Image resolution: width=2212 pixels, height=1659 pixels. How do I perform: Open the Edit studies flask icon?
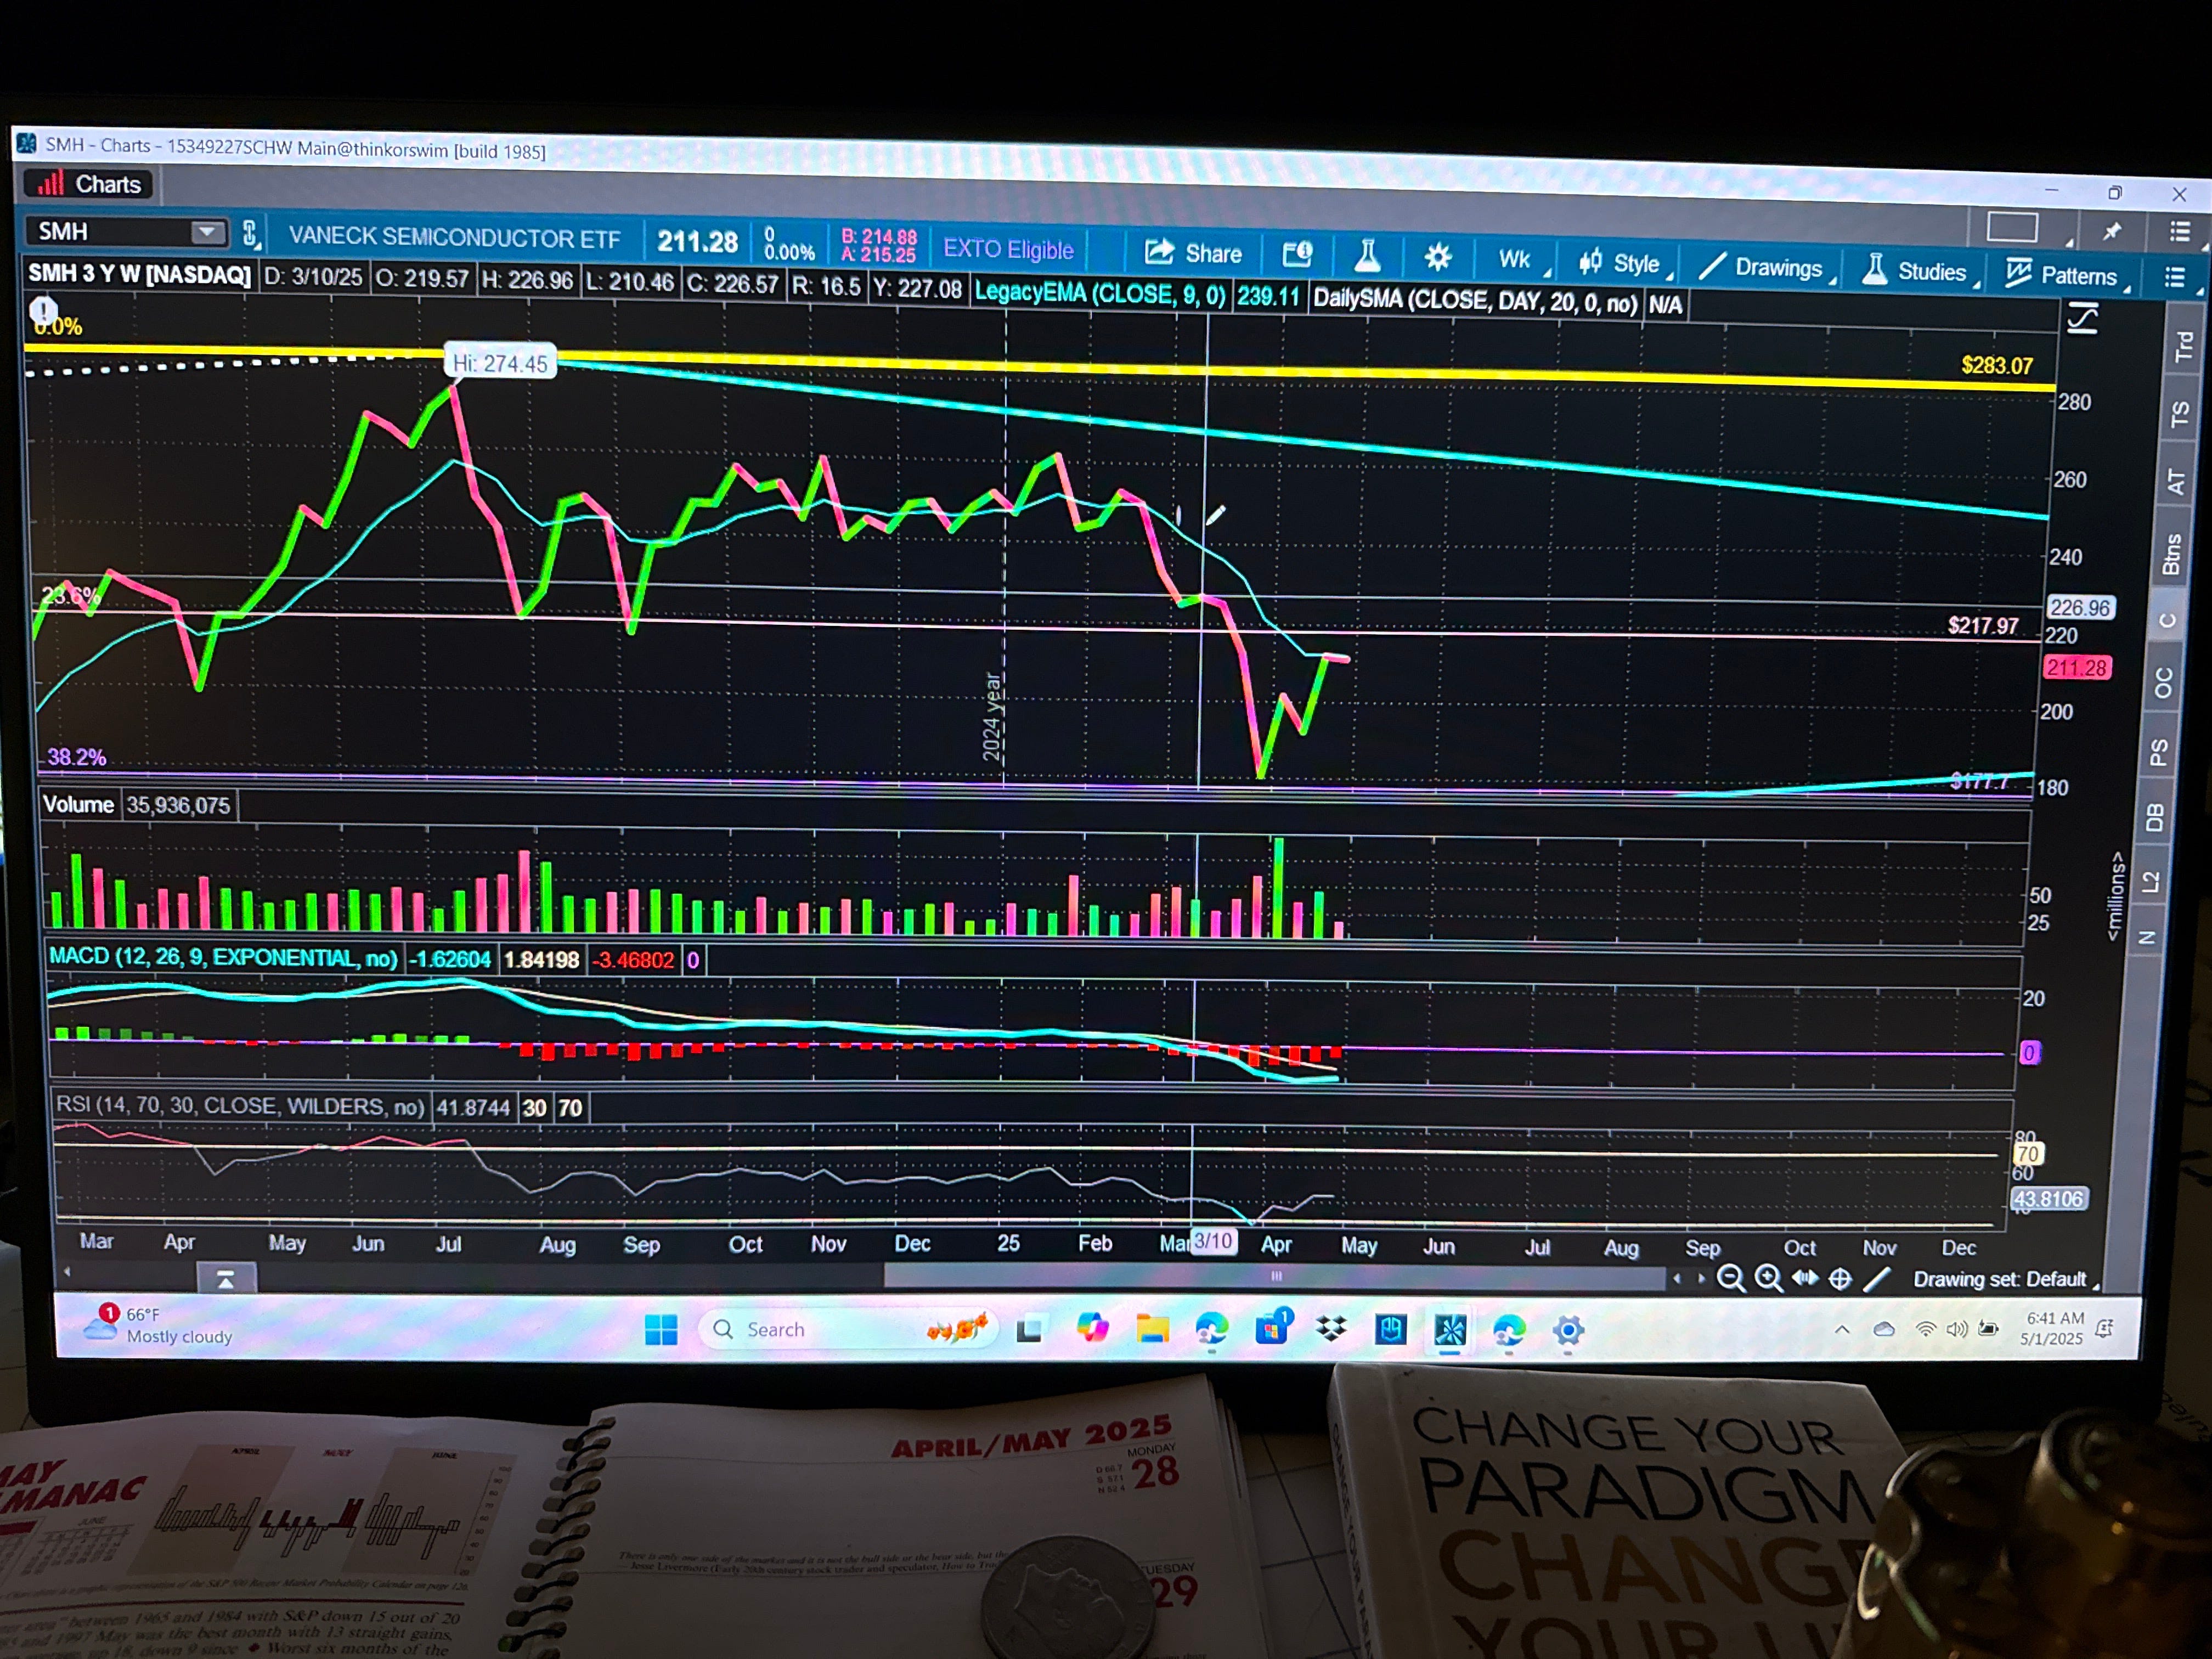coord(1368,257)
